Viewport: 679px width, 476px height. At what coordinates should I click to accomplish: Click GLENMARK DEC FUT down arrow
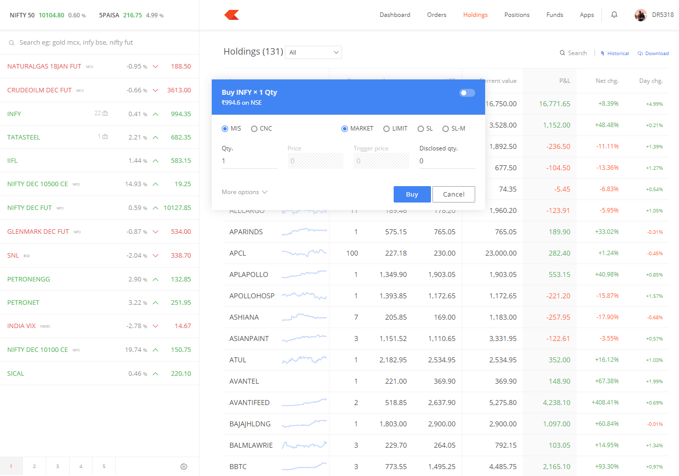tap(156, 232)
